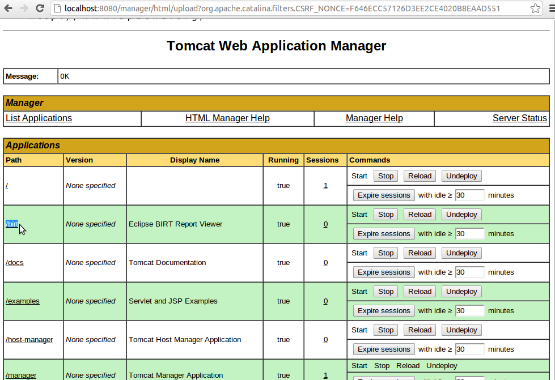This screenshot has height=380, width=555.
Task: Open the /host-manager path link
Action: [x=29, y=340]
